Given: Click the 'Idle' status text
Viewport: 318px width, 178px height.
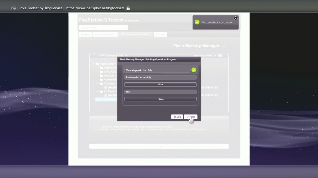Looking at the screenshot, I should [x=128, y=92].
